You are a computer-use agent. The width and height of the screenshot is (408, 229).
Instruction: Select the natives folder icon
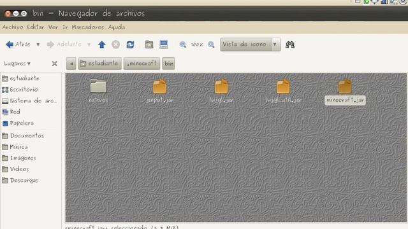pos(98,86)
